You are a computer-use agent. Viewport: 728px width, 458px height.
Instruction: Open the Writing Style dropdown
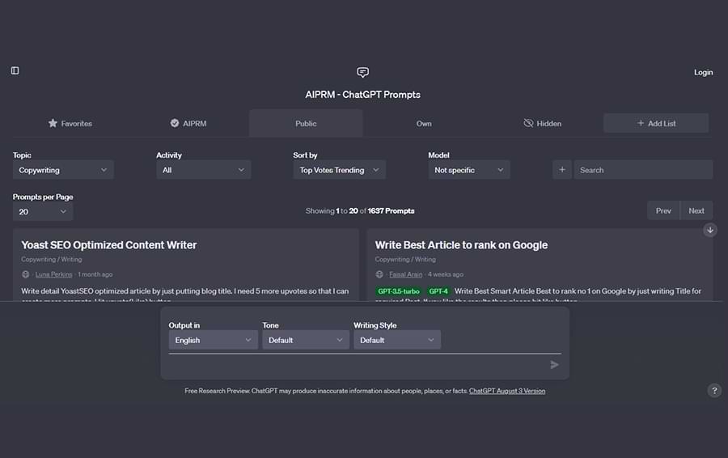pyautogui.click(x=397, y=340)
